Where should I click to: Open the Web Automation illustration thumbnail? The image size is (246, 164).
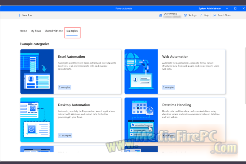click(141, 71)
